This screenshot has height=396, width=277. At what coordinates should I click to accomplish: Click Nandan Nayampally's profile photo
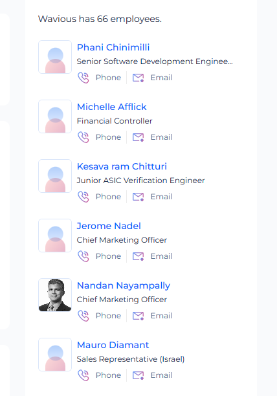[55, 295]
